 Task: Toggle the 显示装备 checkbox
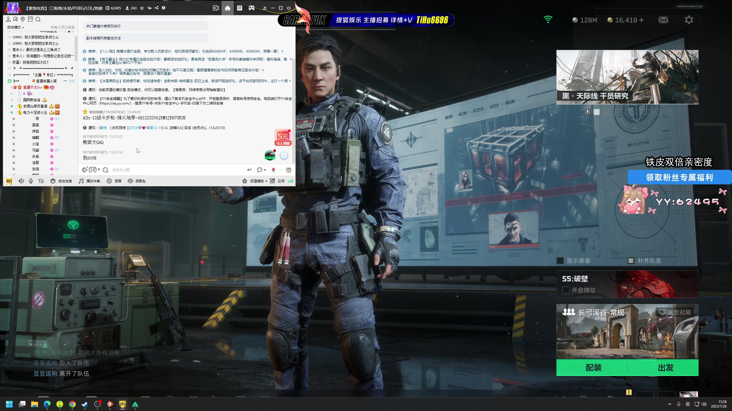click(x=560, y=261)
